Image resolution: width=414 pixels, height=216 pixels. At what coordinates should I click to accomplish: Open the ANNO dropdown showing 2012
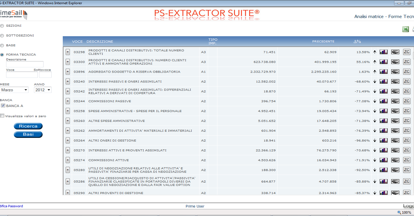pos(43,90)
